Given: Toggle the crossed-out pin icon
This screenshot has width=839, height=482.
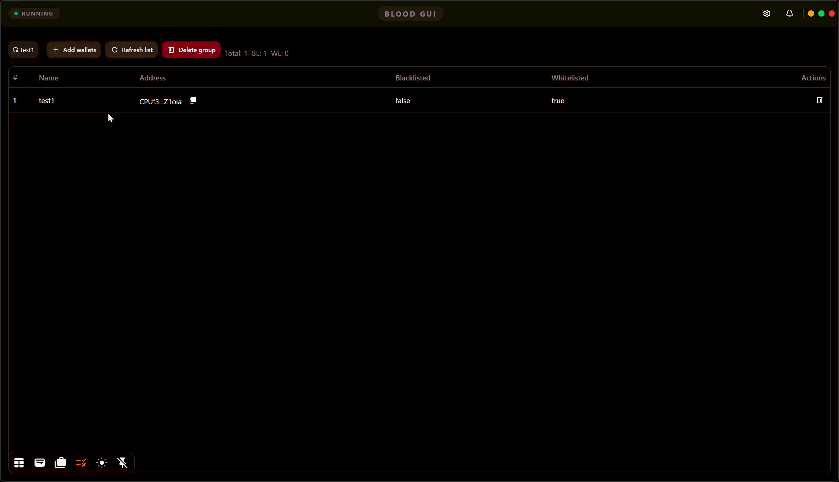Looking at the screenshot, I should [123, 463].
